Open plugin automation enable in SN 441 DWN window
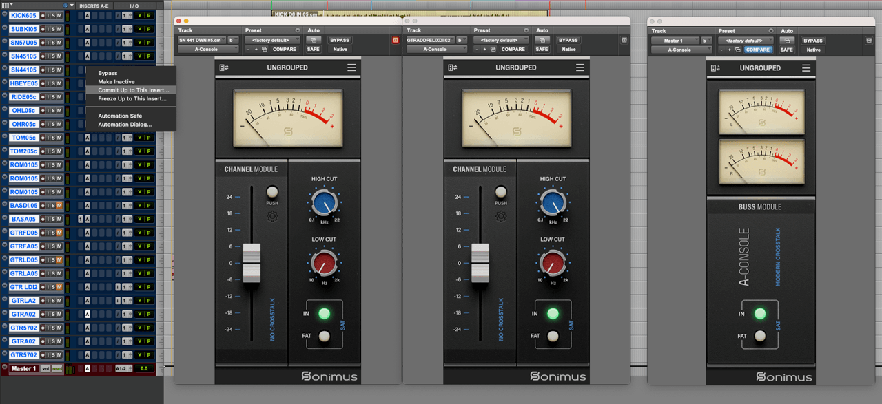 [x=313, y=40]
